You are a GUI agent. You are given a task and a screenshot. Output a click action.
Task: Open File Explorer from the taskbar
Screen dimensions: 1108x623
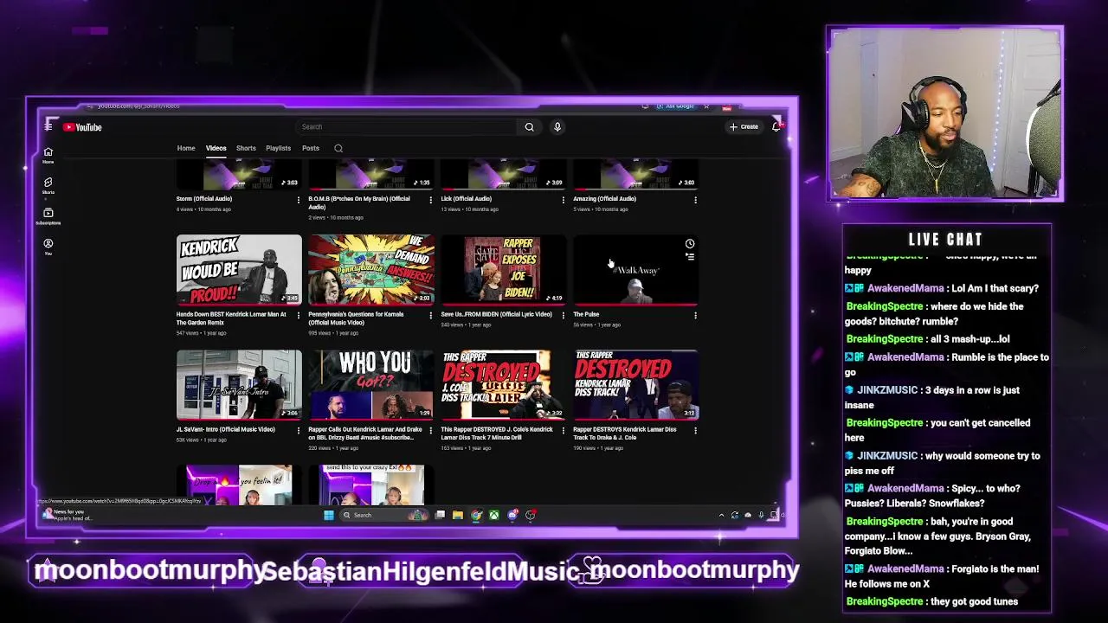click(458, 515)
